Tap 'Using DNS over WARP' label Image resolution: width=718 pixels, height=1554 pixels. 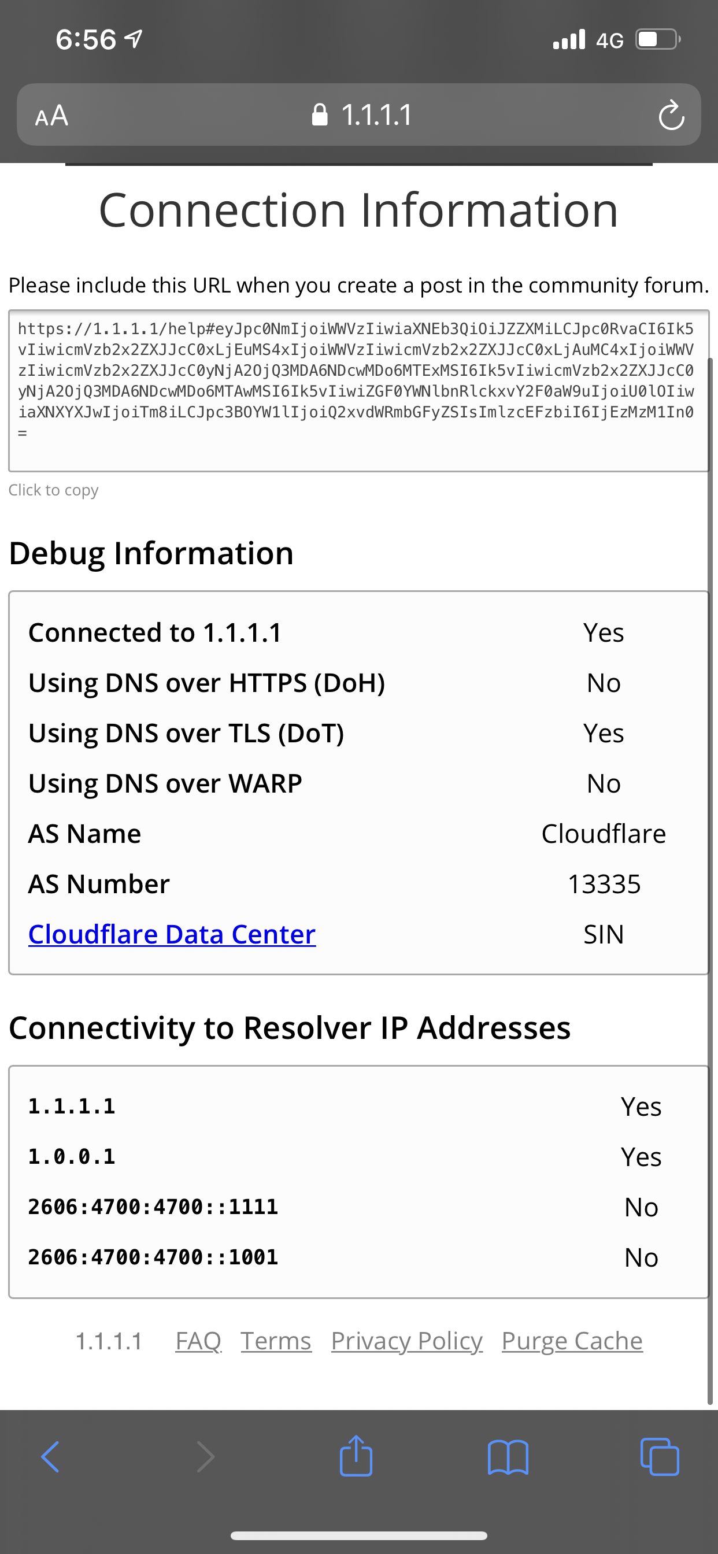pos(165,783)
